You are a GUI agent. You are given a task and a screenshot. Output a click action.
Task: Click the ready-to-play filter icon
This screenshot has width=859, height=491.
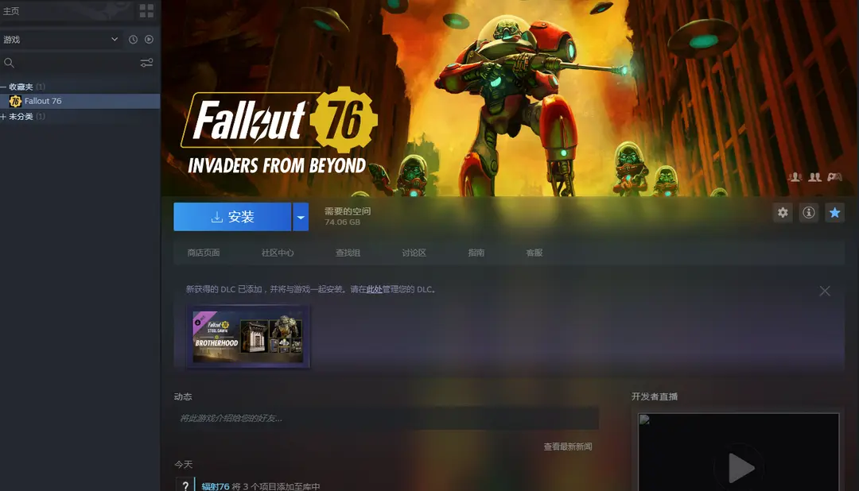(149, 40)
